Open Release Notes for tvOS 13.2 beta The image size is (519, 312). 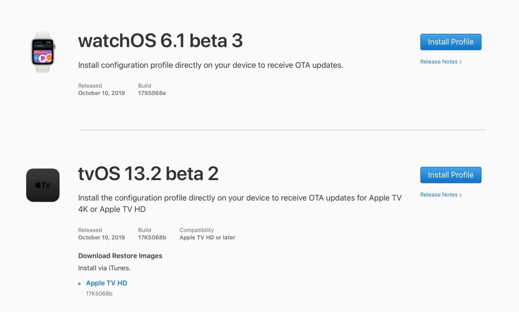(x=441, y=195)
